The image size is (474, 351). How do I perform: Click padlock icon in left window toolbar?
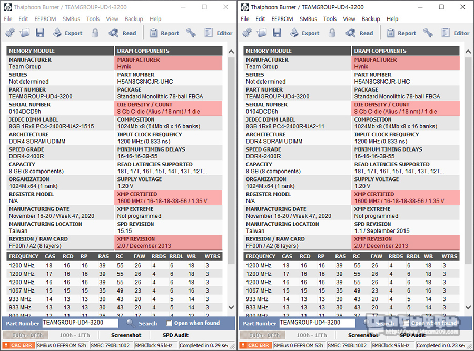point(95,33)
